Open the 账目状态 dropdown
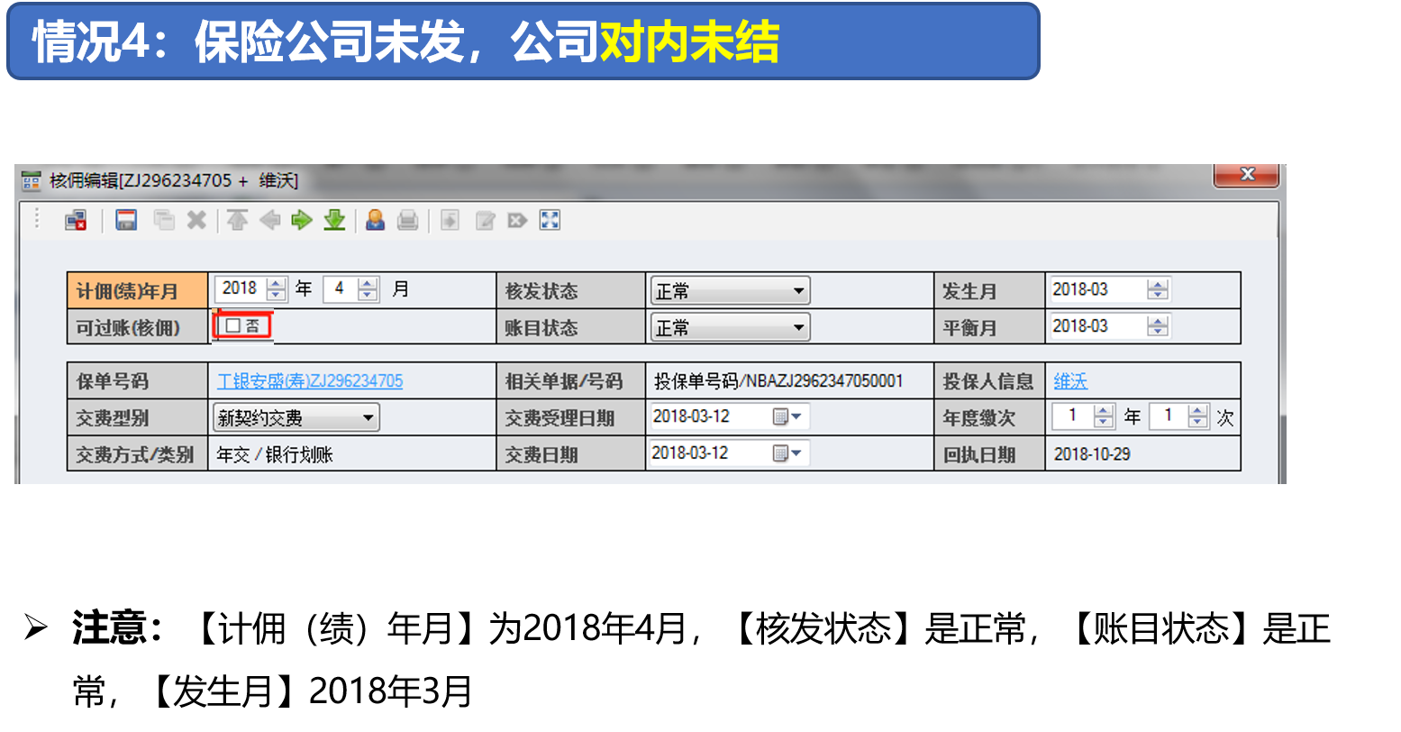Image resolution: width=1401 pixels, height=732 pixels. click(x=730, y=328)
